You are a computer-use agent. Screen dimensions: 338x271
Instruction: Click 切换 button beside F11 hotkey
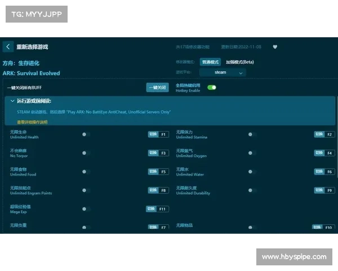click(x=151, y=209)
